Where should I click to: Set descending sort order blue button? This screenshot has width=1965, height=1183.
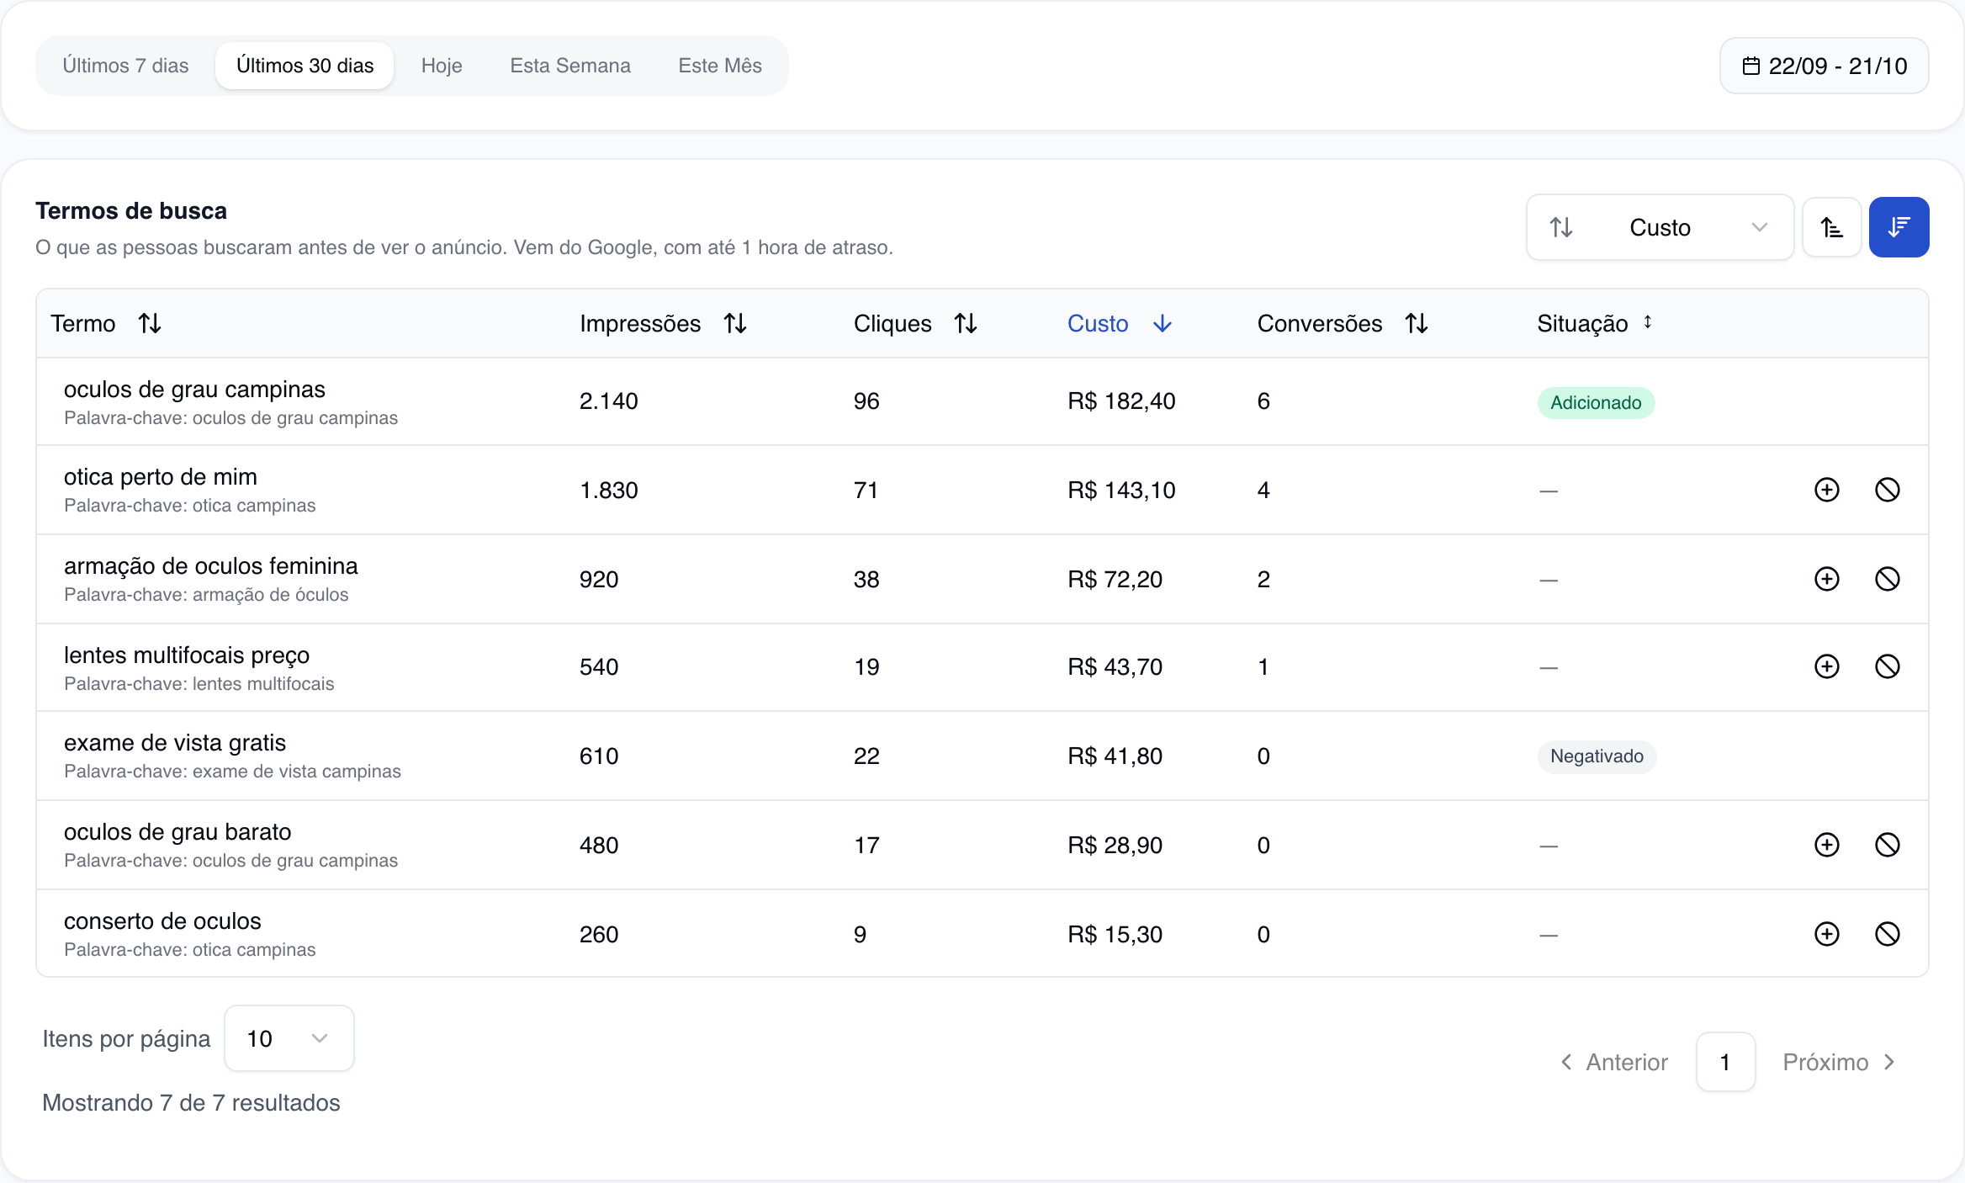pos(1899,227)
